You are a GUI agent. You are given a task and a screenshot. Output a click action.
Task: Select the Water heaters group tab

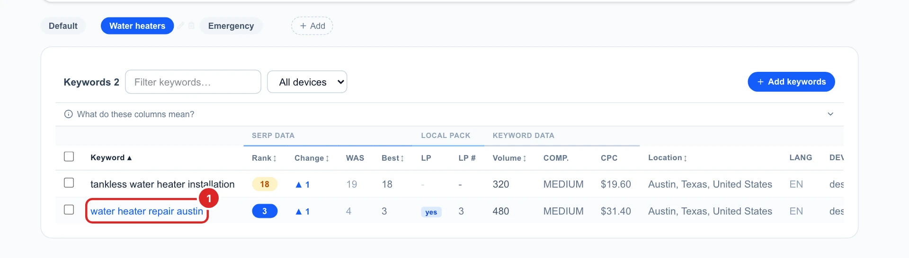137,26
